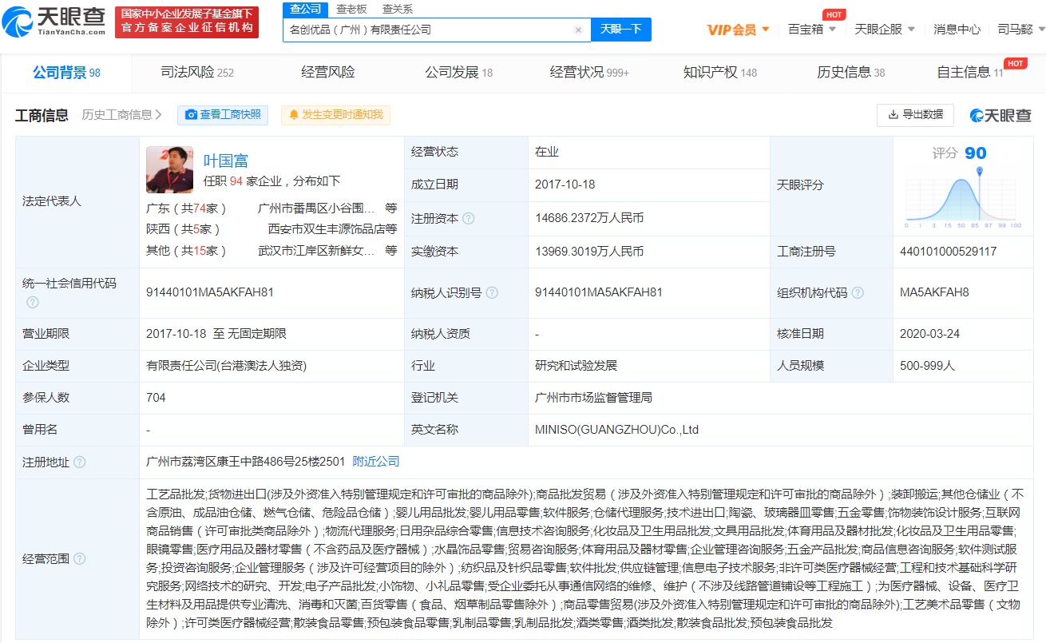Click the score 90 value
This screenshot has height=643, width=1046.
(x=975, y=153)
